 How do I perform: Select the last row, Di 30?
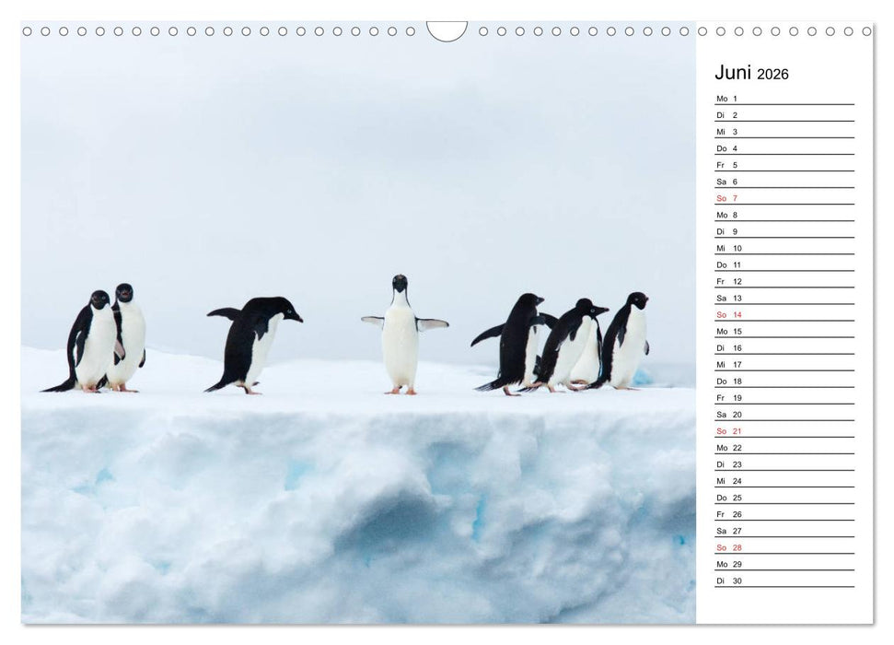point(784,580)
